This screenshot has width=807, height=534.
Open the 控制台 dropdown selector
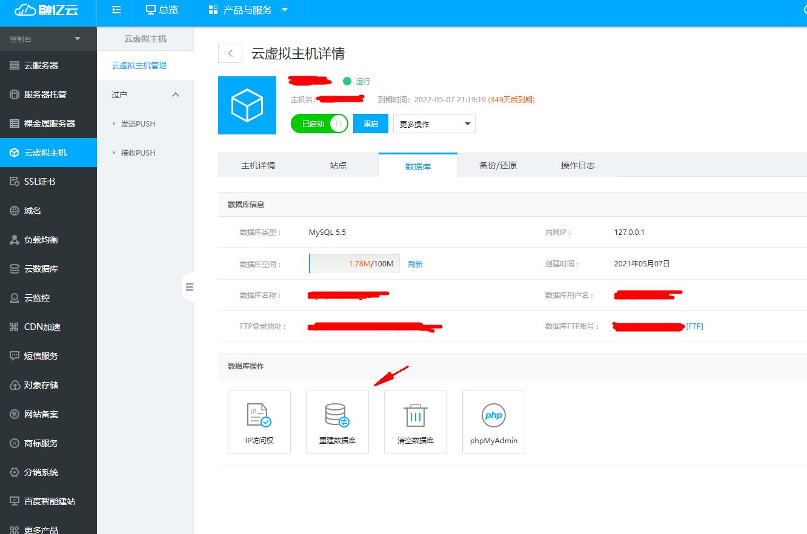tap(45, 39)
